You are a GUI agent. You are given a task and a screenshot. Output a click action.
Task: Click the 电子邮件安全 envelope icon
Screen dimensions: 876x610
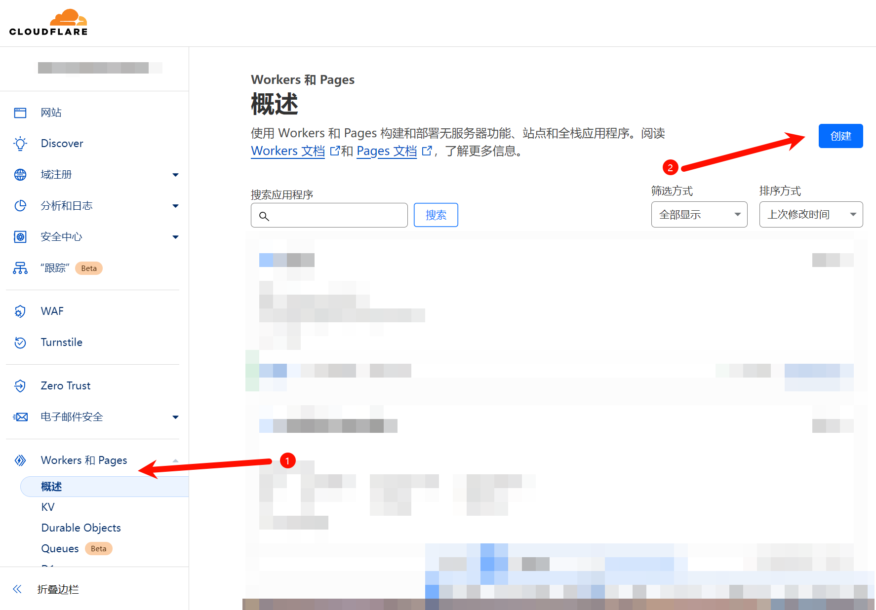coord(20,417)
